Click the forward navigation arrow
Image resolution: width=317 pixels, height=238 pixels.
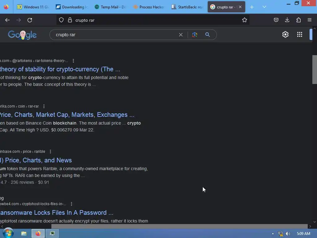pyautogui.click(x=19, y=20)
